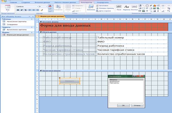This screenshot has width=172, height=113.
Task: Align text right in ribbon
Action: [37, 10]
